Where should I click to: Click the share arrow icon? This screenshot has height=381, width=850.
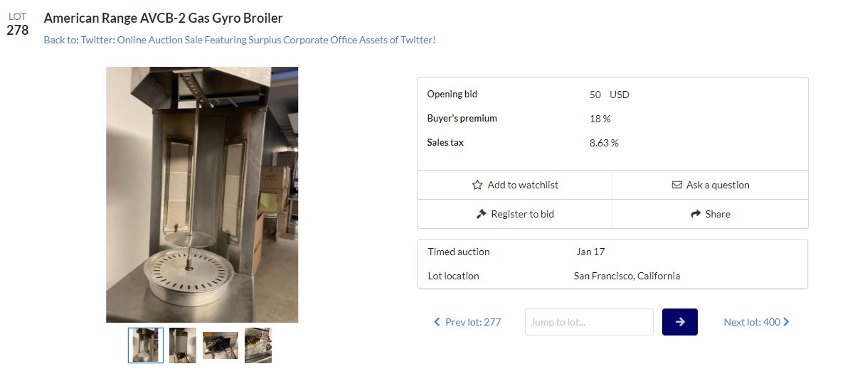click(x=696, y=214)
